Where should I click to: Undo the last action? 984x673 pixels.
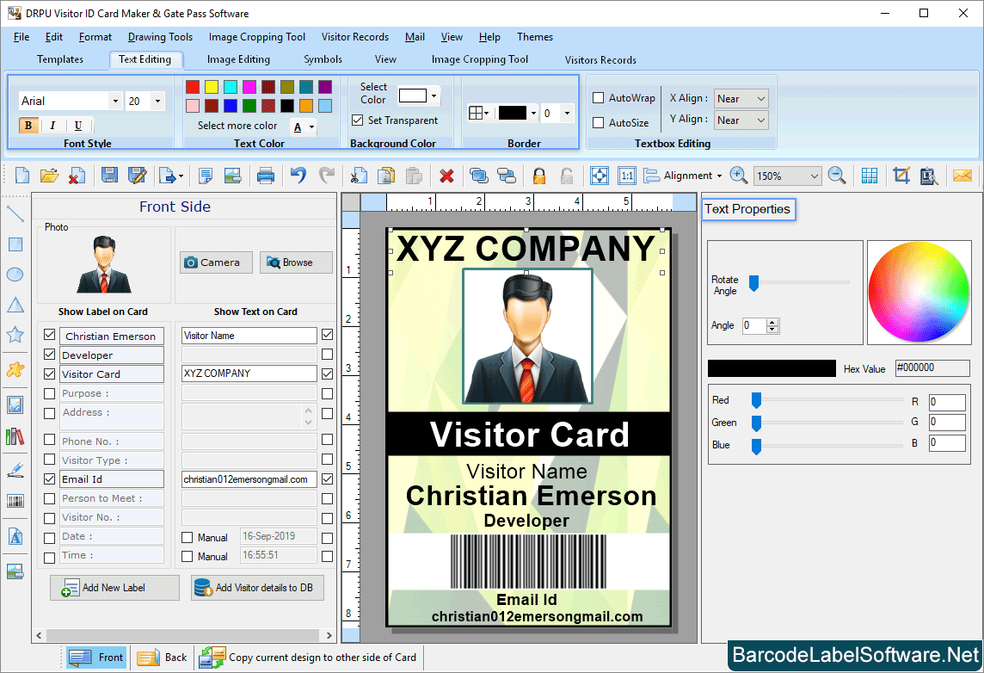(x=299, y=176)
